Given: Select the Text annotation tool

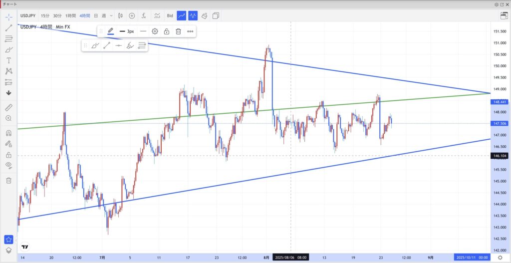Looking at the screenshot, I should [9, 60].
